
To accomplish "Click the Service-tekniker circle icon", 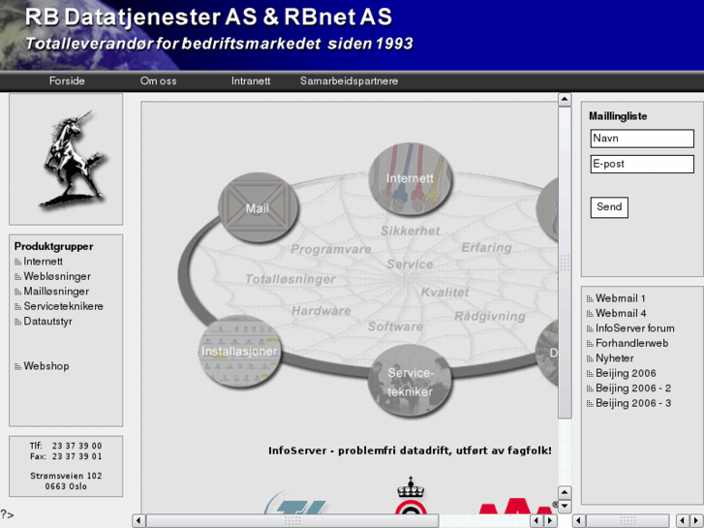I will pos(410,381).
